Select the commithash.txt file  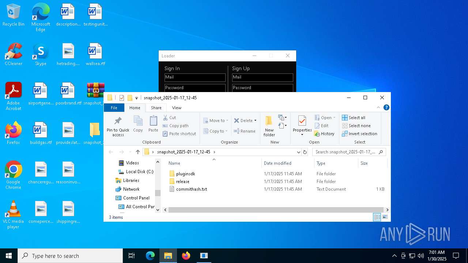point(191,189)
